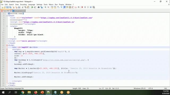Viewport: 170px width, 95px height.
Task: Open the Edit menu
Action: 6,4
